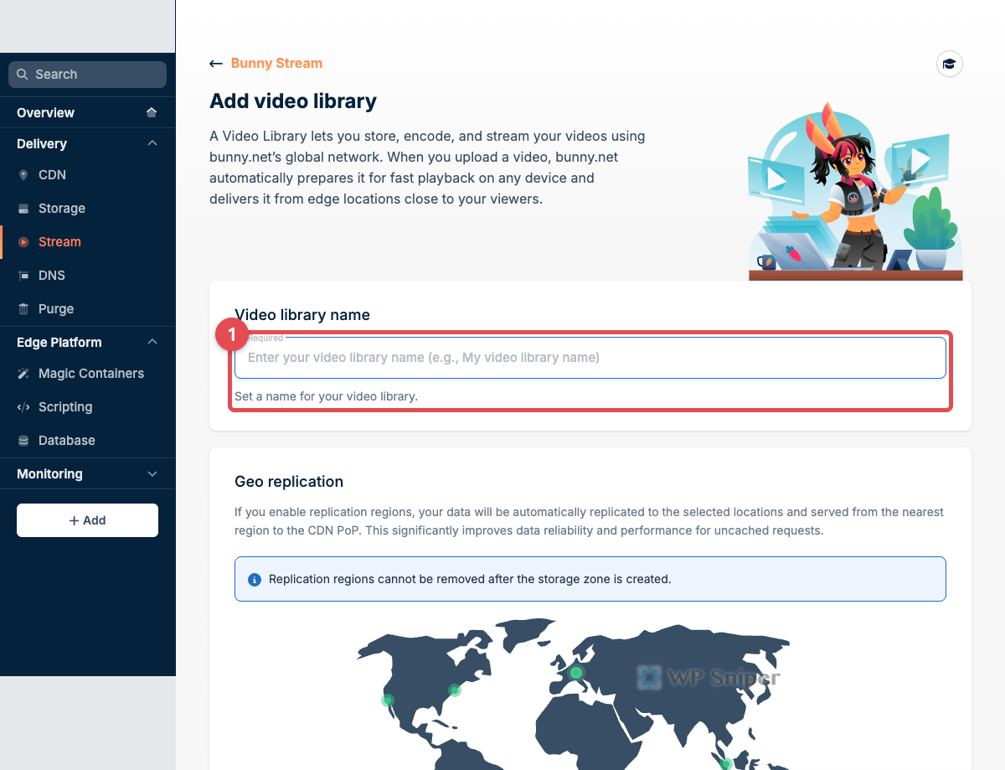Open the Scripting menu item
The height and width of the screenshot is (770, 1005).
pos(87,407)
